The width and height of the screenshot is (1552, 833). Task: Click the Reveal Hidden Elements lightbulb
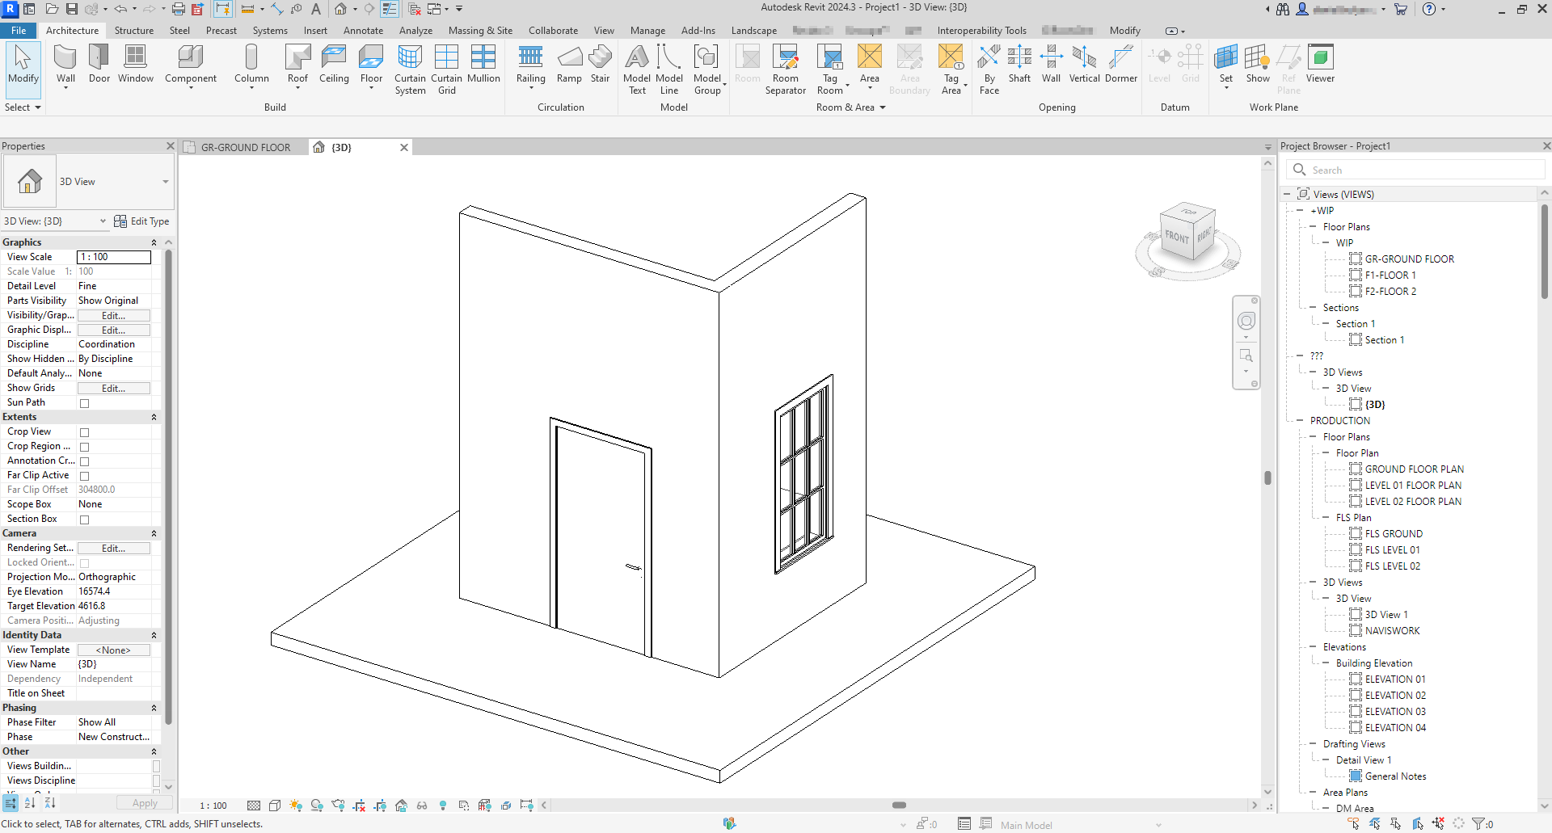click(x=442, y=805)
